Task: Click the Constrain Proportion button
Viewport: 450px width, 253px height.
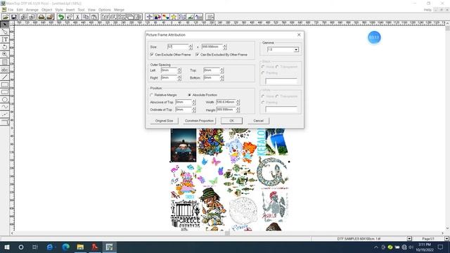Action: click(x=199, y=121)
